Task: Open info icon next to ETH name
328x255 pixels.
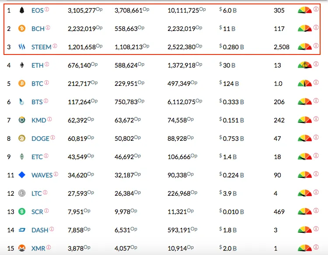Action: [47, 64]
